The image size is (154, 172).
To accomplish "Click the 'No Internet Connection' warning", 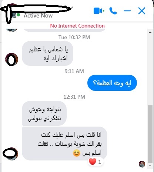I will (x=77, y=26).
